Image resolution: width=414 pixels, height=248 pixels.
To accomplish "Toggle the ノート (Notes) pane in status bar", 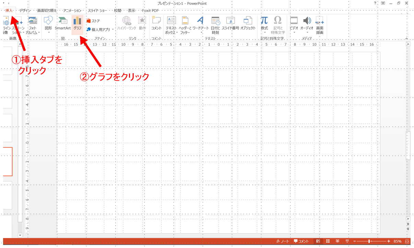I will click(x=283, y=241).
